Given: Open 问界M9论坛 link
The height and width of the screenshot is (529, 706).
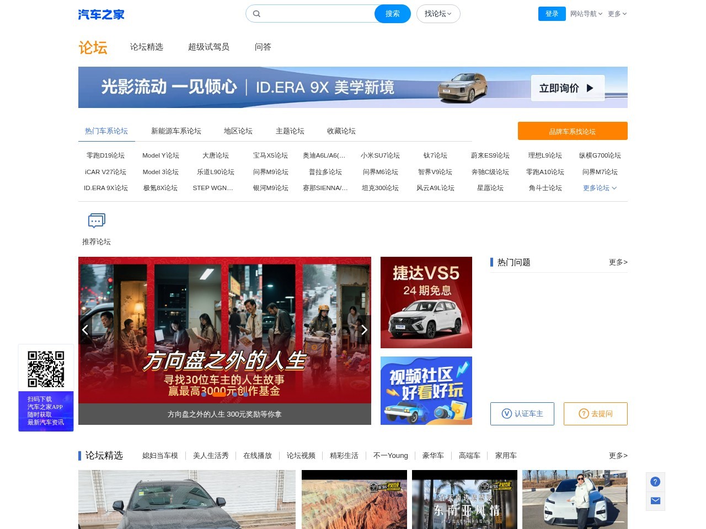Looking at the screenshot, I should coord(270,172).
